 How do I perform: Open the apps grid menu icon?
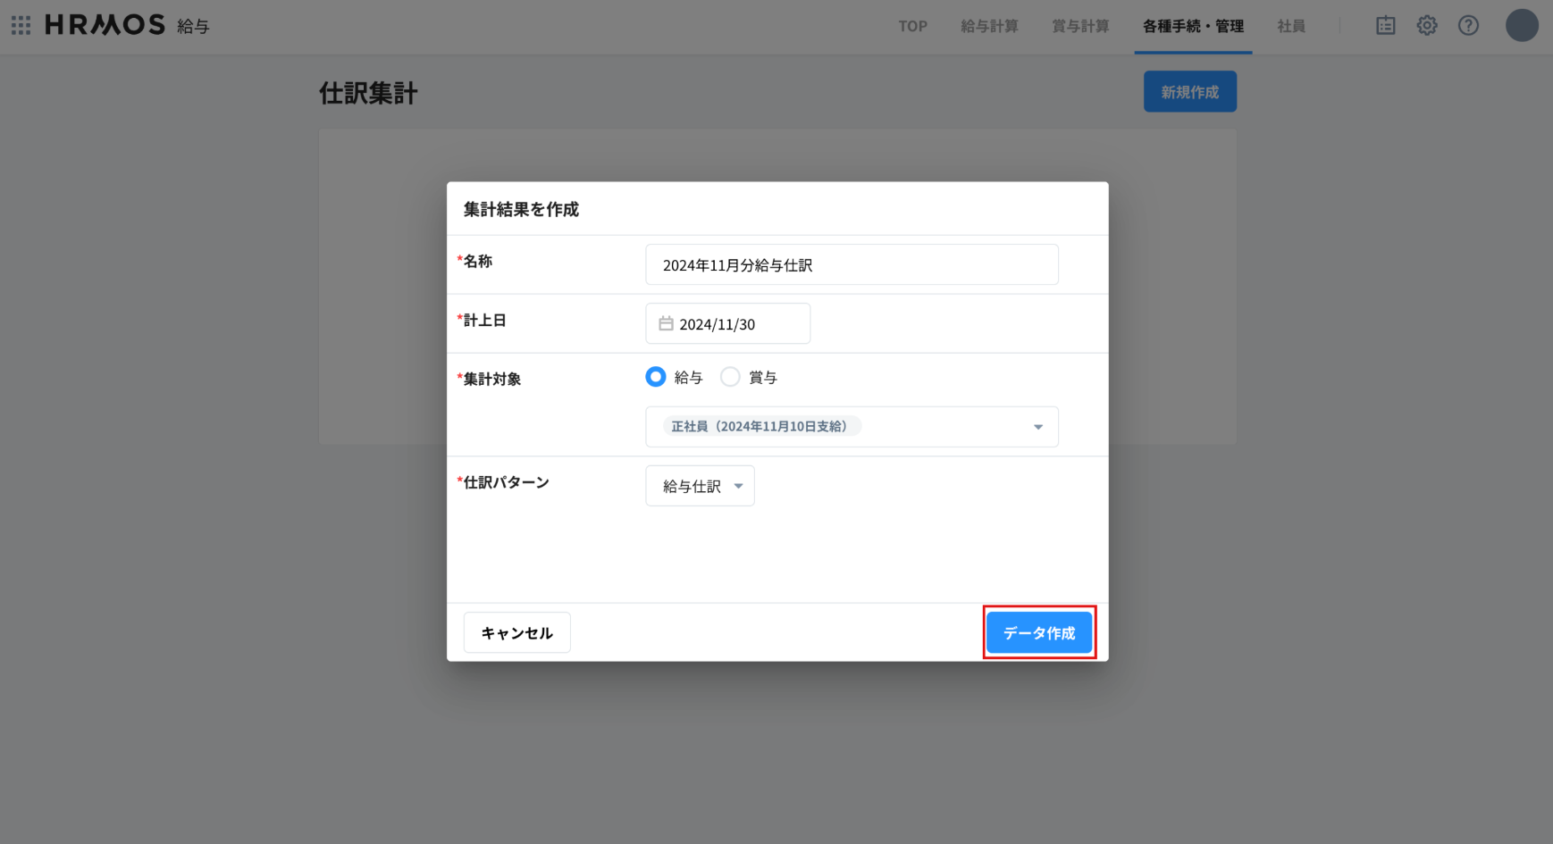coord(21,25)
